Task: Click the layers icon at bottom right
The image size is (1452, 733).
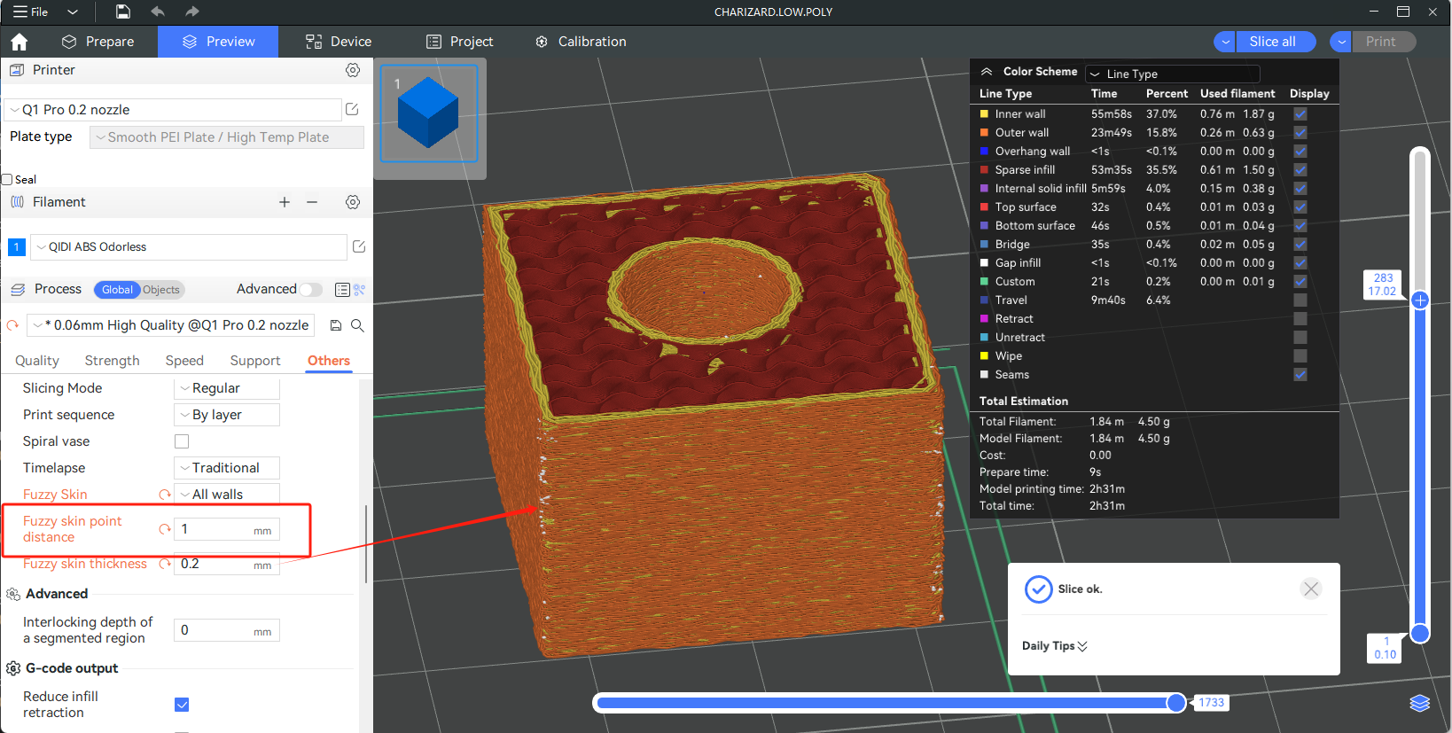Action: tap(1419, 703)
